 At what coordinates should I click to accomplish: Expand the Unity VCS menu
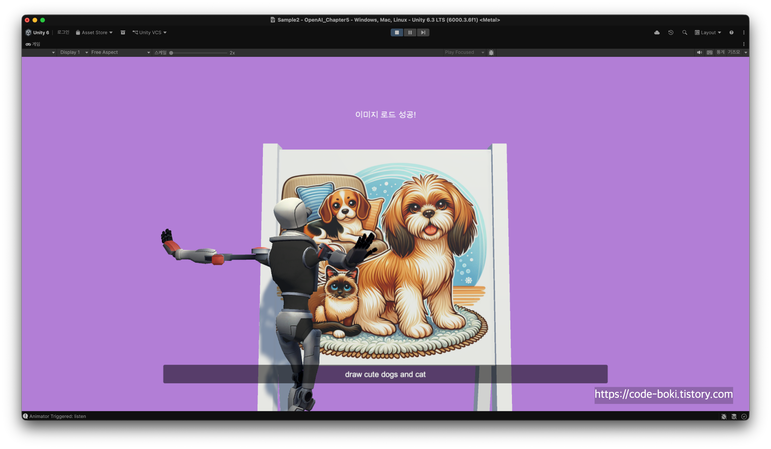(x=150, y=32)
